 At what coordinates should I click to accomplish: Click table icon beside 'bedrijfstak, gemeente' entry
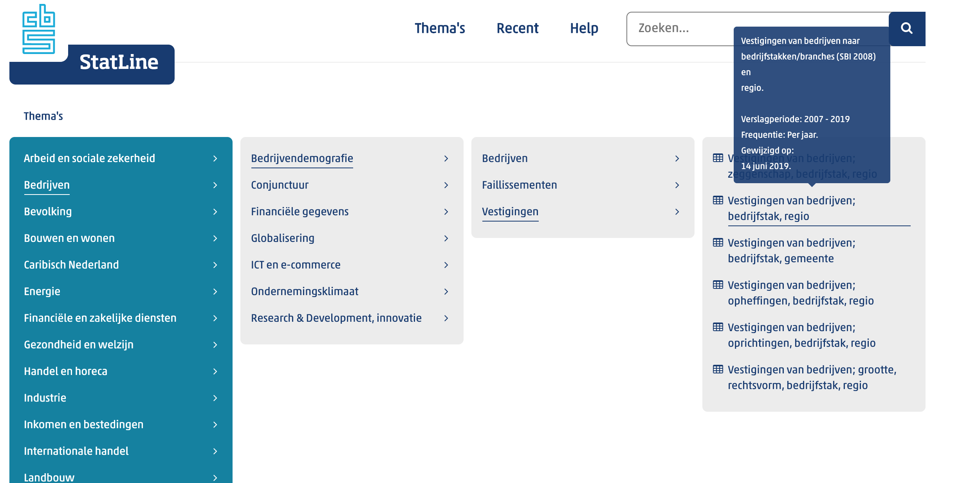click(x=718, y=243)
